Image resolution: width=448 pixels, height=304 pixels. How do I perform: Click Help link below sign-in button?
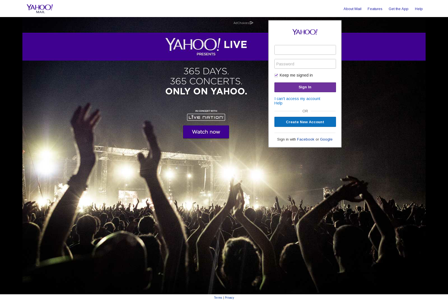pos(278,103)
